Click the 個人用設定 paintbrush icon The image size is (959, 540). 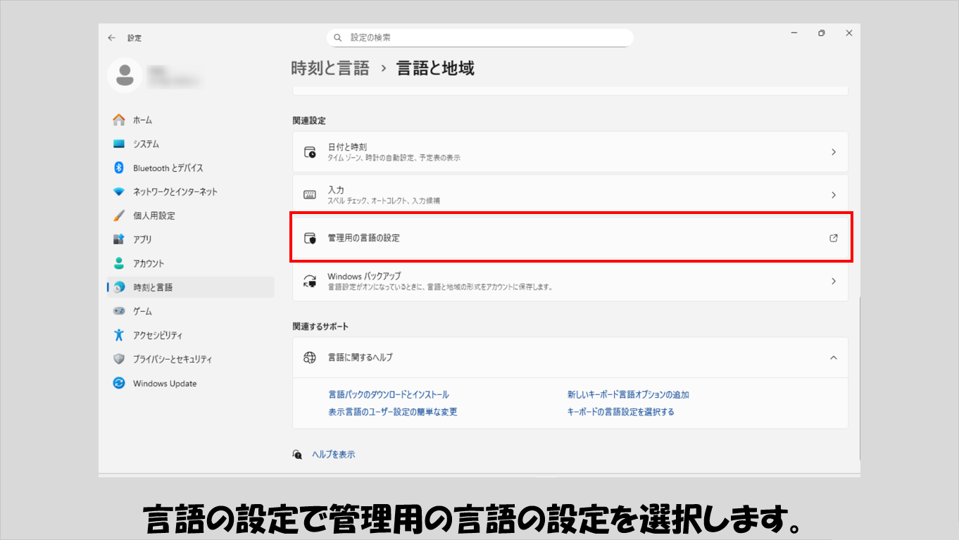119,215
